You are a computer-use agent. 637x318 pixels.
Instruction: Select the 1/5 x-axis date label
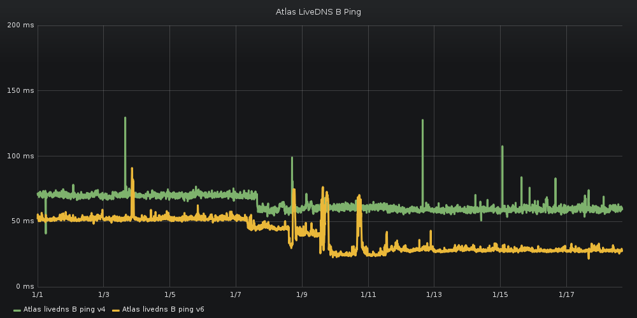coord(169,294)
